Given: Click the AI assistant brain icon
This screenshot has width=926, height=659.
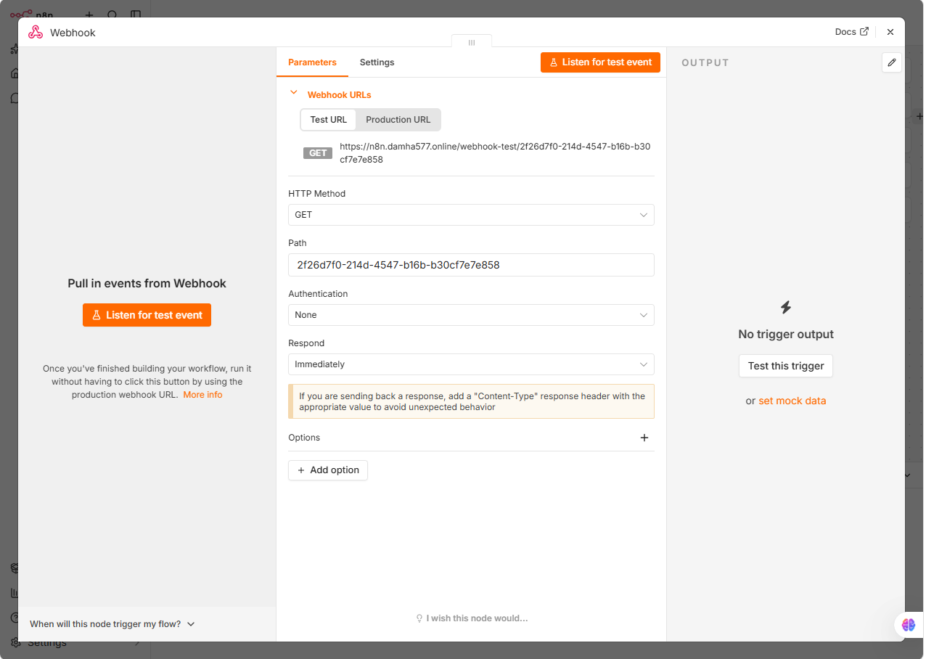Looking at the screenshot, I should coord(909,624).
